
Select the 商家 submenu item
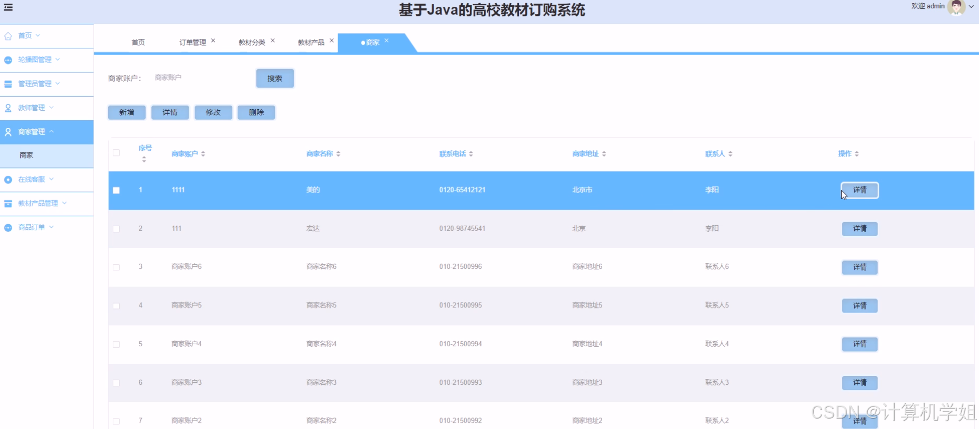[47, 155]
